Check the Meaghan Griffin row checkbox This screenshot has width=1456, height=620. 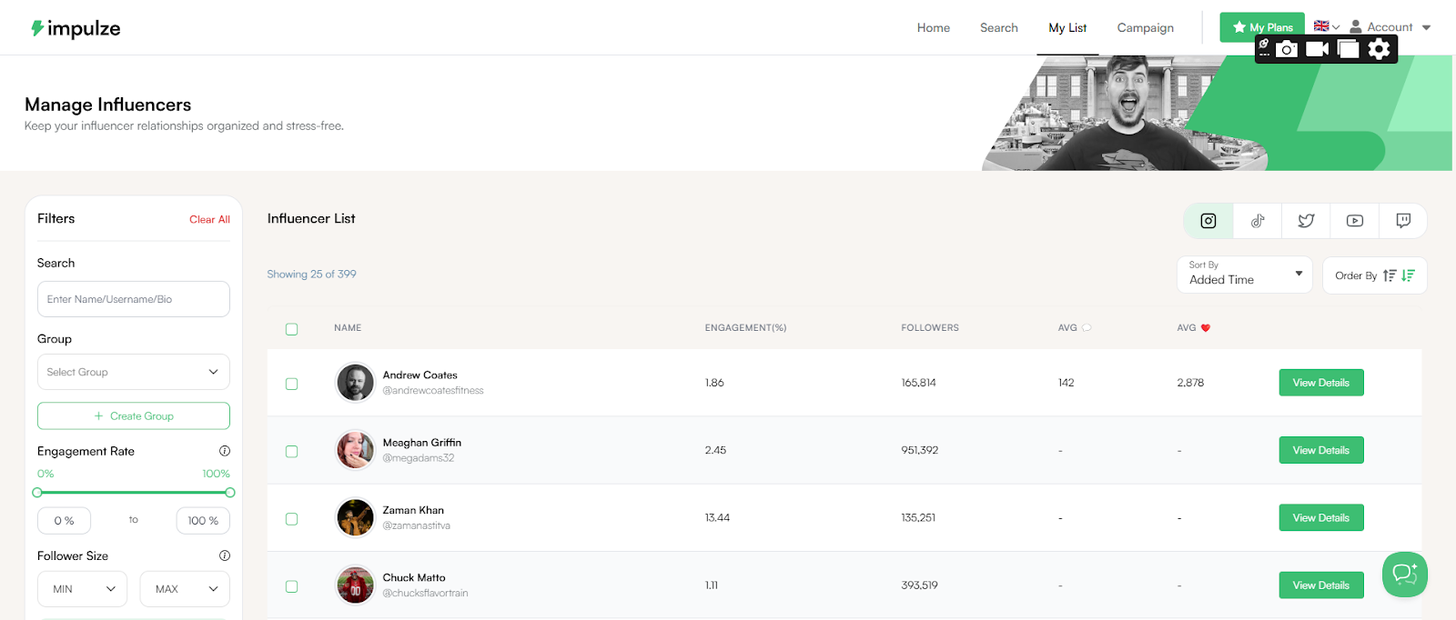point(291,451)
